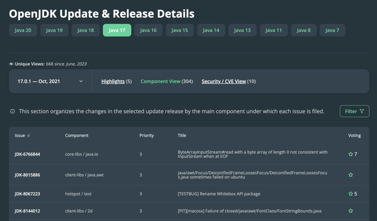Click the hotspot / test cell
This screenshot has height=221, width=377.
tap(78, 194)
